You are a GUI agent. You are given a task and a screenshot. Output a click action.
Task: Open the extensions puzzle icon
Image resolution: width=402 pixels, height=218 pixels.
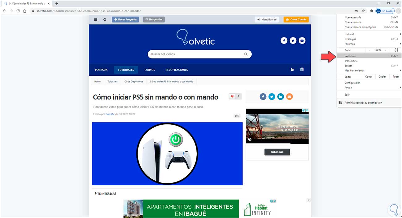point(372,11)
